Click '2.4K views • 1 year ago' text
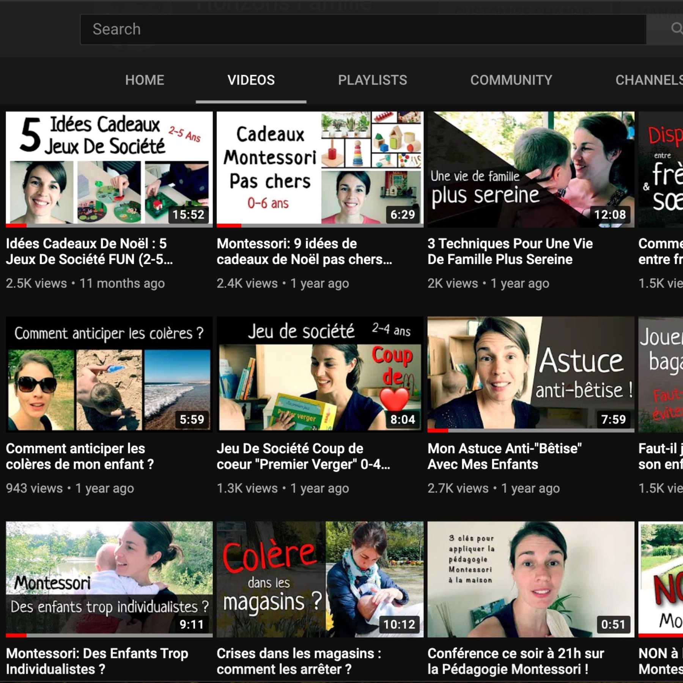The width and height of the screenshot is (683, 683). [283, 283]
